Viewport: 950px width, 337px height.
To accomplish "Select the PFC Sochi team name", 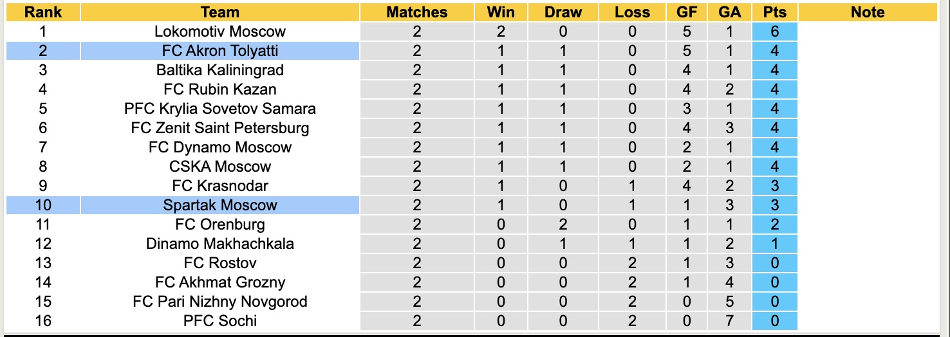I will (220, 321).
